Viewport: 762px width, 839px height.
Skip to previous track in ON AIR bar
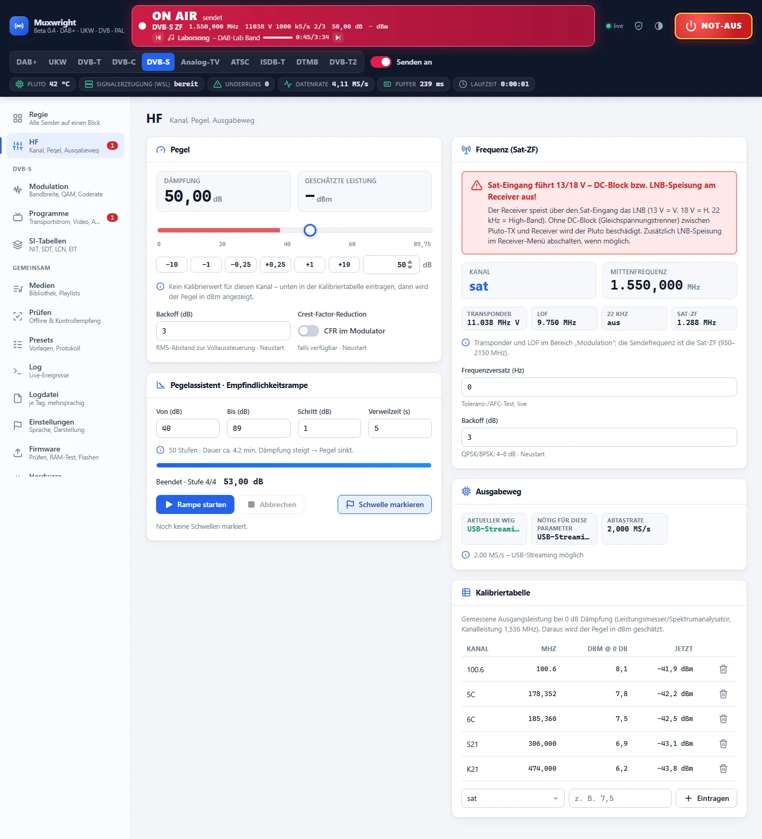pos(158,38)
